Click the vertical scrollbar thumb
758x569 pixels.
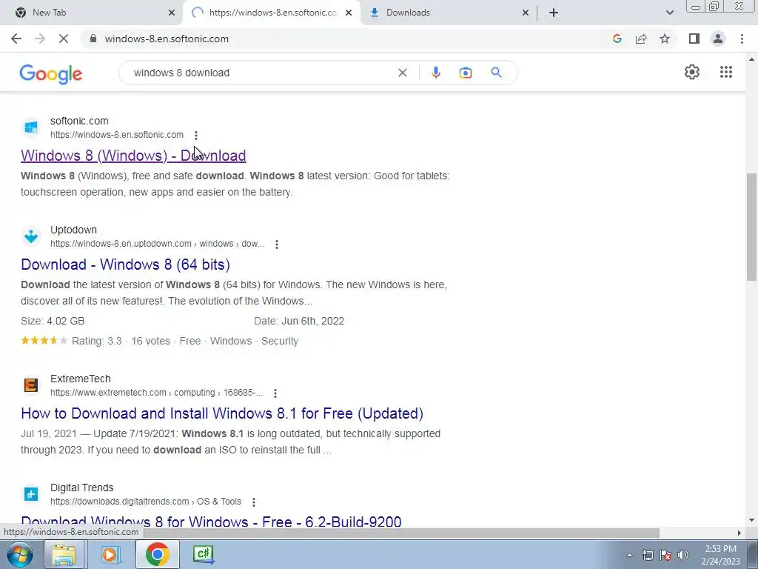751,227
